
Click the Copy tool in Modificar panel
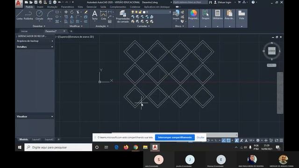pos(66,17)
